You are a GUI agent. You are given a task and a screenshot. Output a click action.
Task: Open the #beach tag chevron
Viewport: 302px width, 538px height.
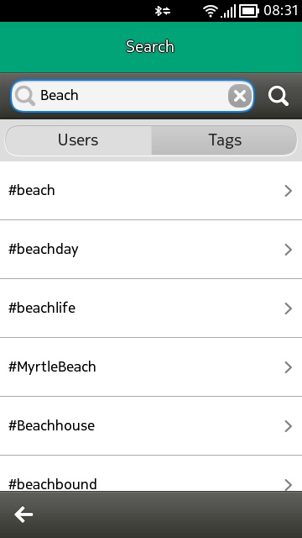coord(289,191)
